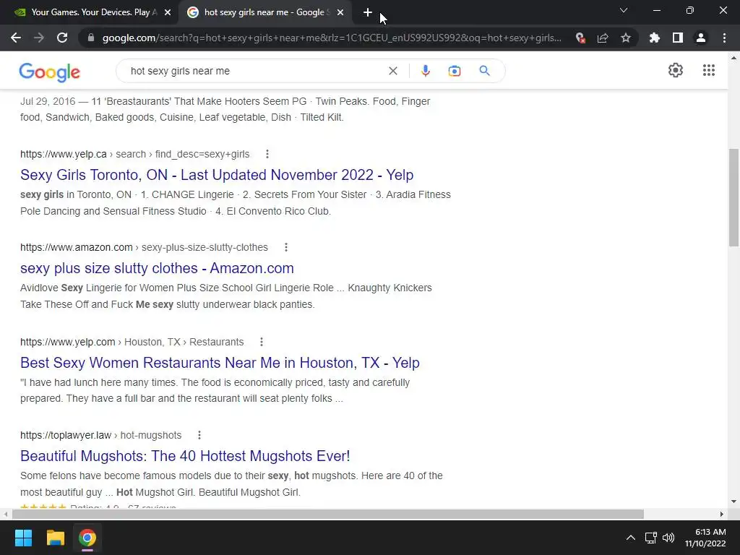Open more options for the amazon.com result
The height and width of the screenshot is (555, 740).
(x=286, y=247)
